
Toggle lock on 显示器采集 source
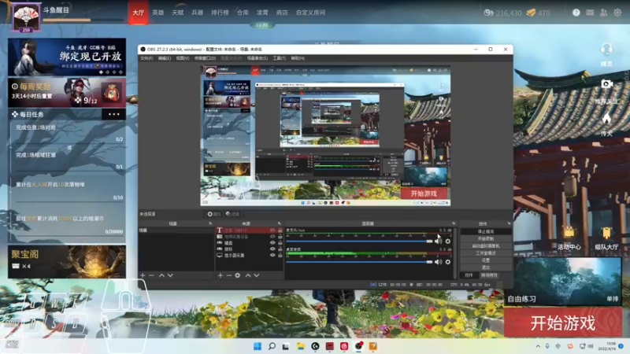point(280,255)
